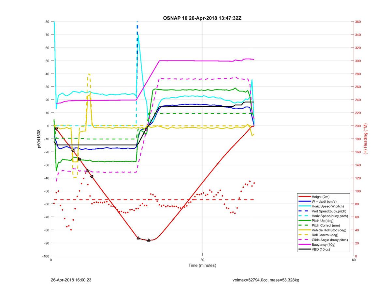Screen dimensions: 391x288
Task: Click the heading axis tick label '220'
Action: pyautogui.click(x=358, y=113)
